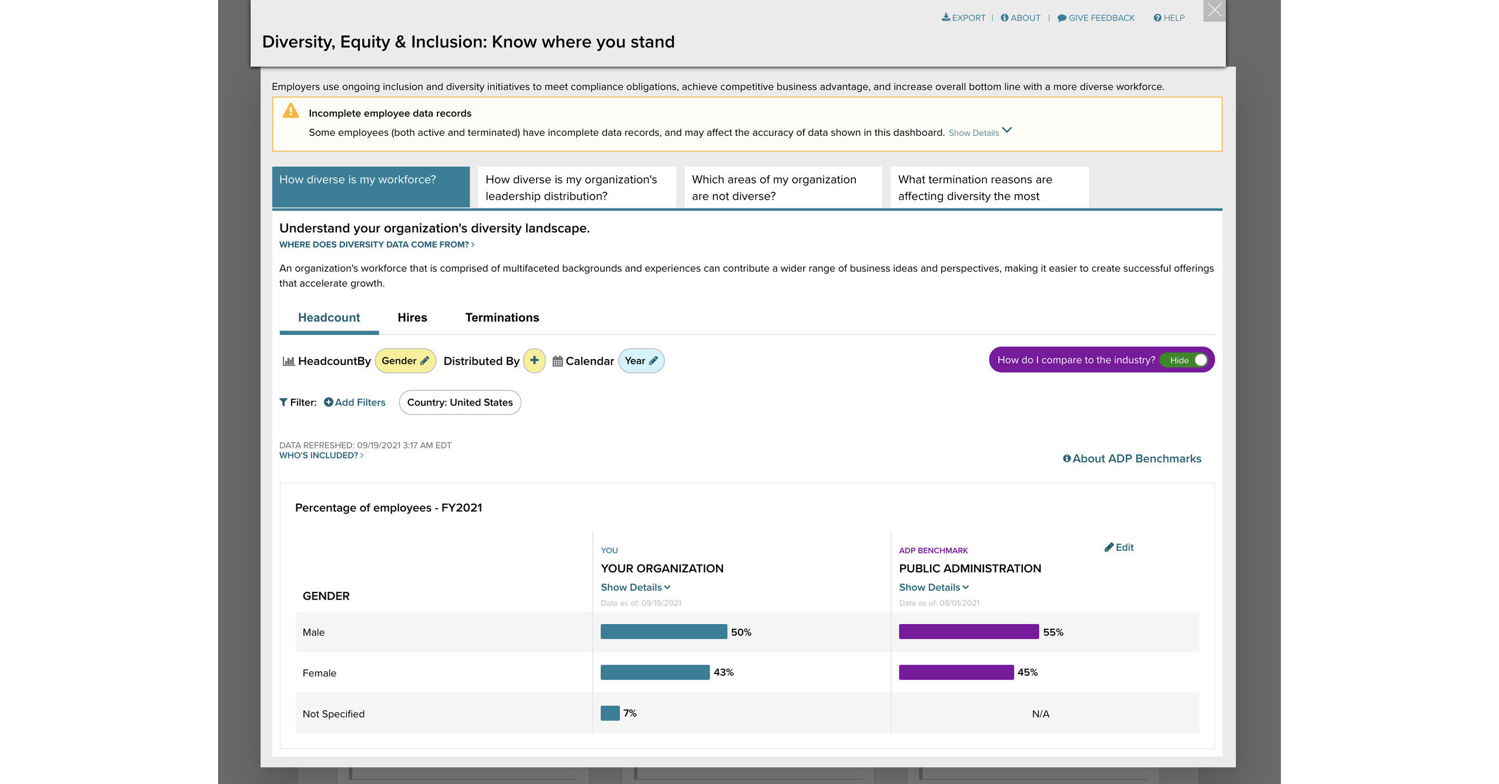Image resolution: width=1499 pixels, height=784 pixels.
Task: Click Female 45% benchmark purple bar
Action: [x=956, y=672]
